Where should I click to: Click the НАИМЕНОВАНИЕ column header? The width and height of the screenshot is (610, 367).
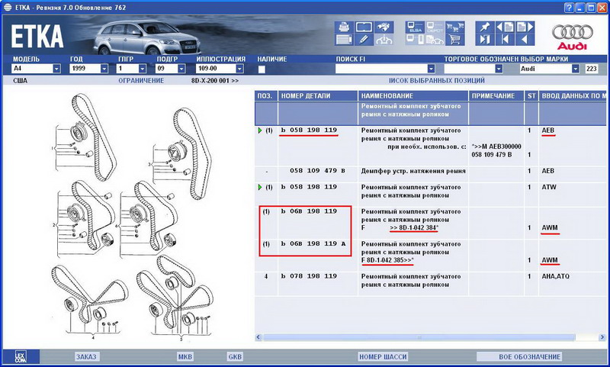pos(413,95)
